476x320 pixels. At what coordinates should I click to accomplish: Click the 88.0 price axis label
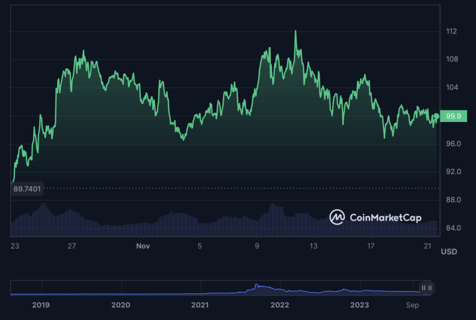[453, 200]
